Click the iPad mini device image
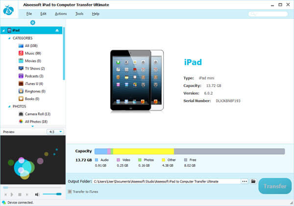The width and height of the screenshot is (294, 206). pos(137,80)
